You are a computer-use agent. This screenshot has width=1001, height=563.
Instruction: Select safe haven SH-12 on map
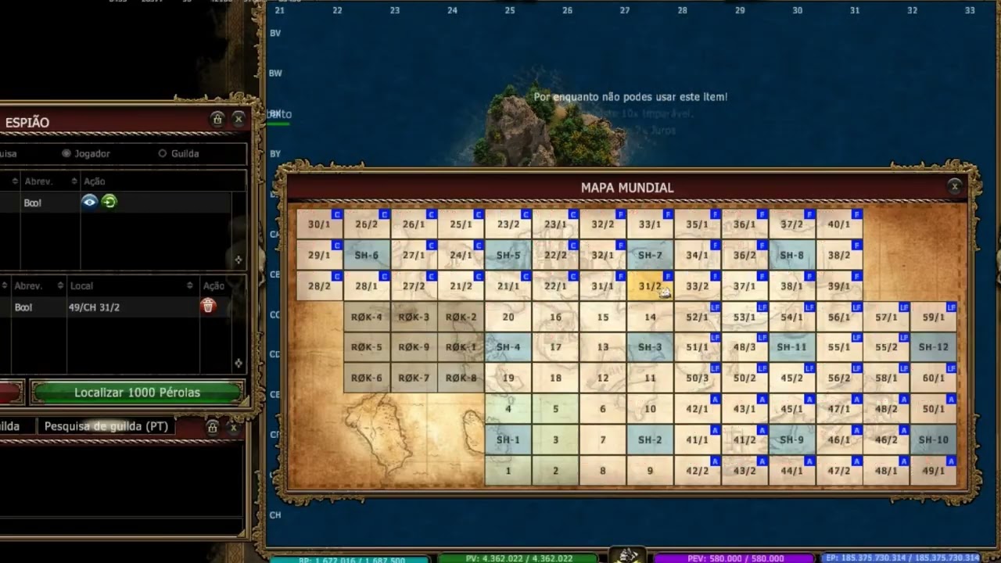934,347
